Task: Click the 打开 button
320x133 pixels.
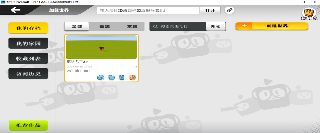Action: (210, 11)
